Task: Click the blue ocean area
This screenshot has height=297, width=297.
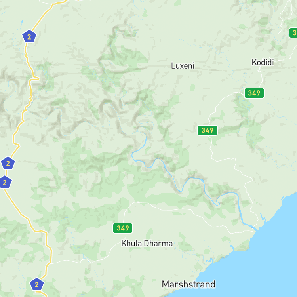Action: pos(265,265)
